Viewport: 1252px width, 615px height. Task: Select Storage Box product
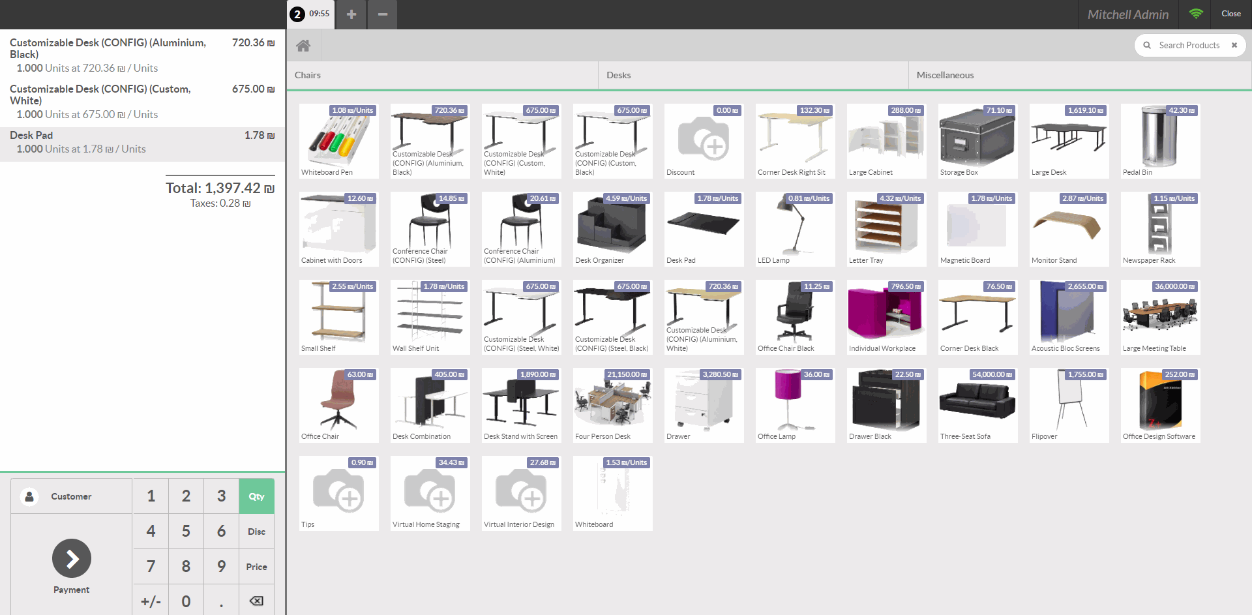tap(978, 141)
